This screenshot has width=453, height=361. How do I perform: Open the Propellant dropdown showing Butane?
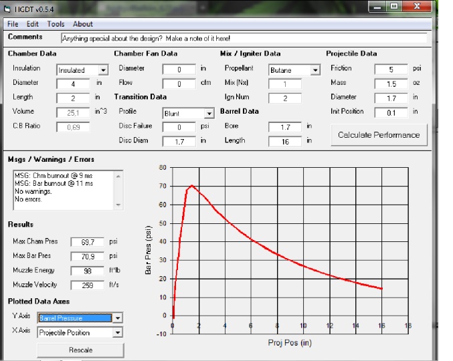(x=315, y=70)
